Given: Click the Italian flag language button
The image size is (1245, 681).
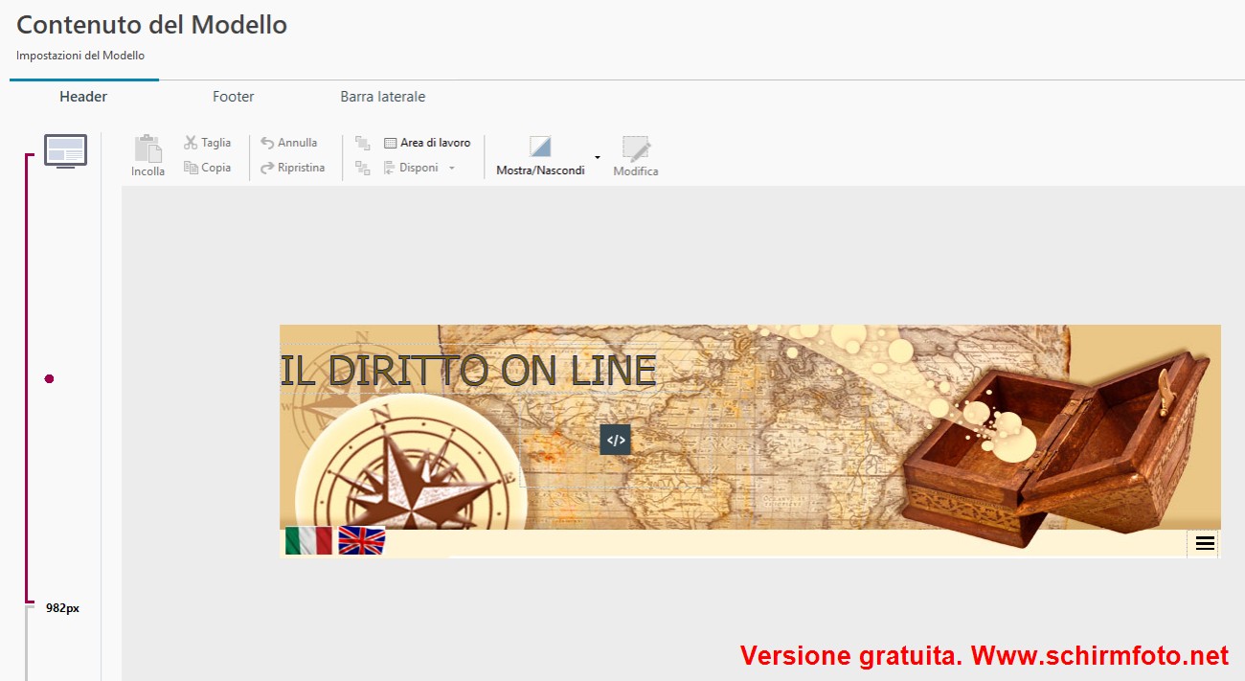Looking at the screenshot, I should click(308, 541).
